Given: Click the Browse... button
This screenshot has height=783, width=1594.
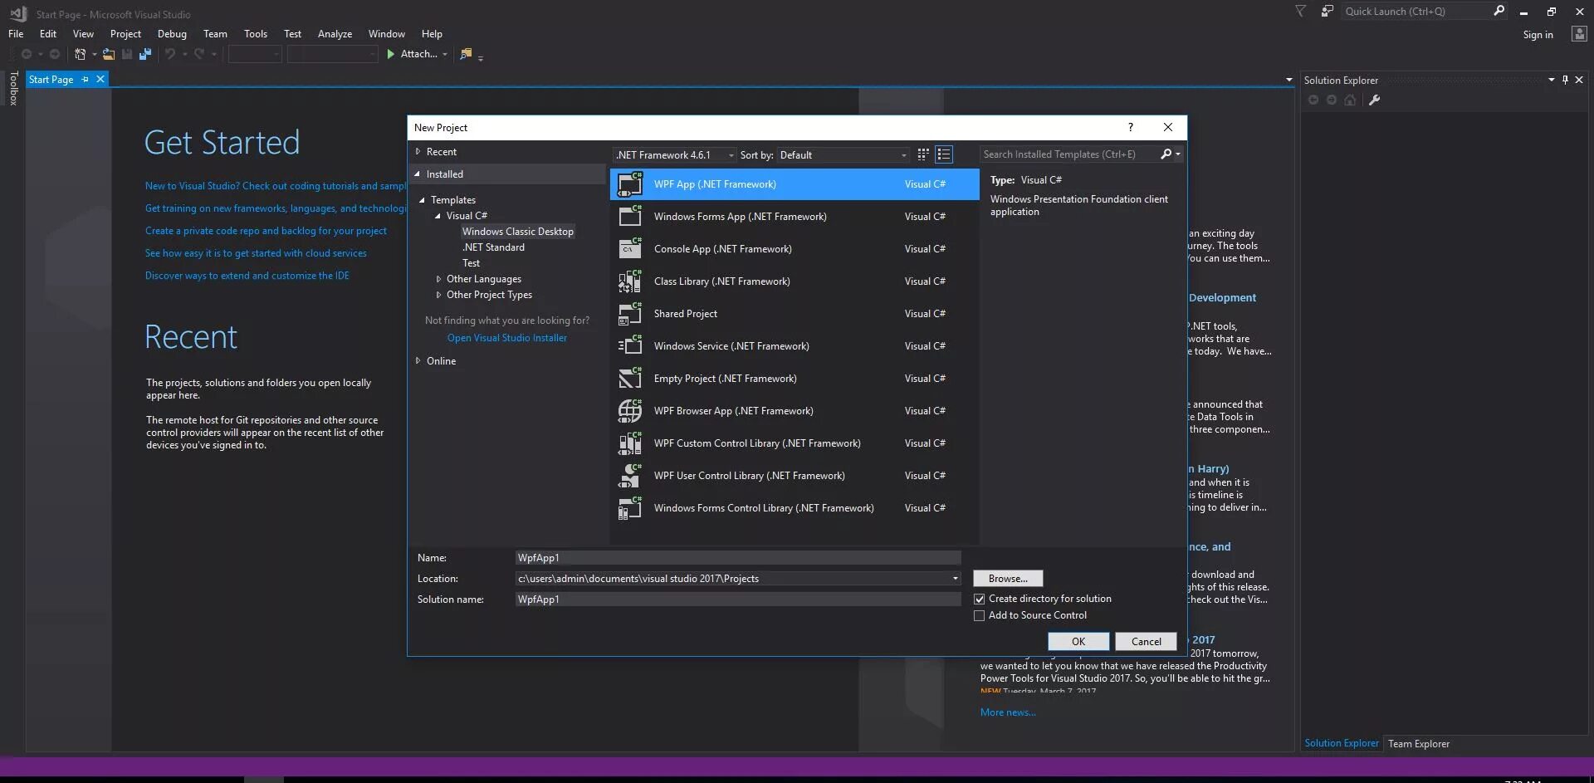Looking at the screenshot, I should pos(1008,579).
